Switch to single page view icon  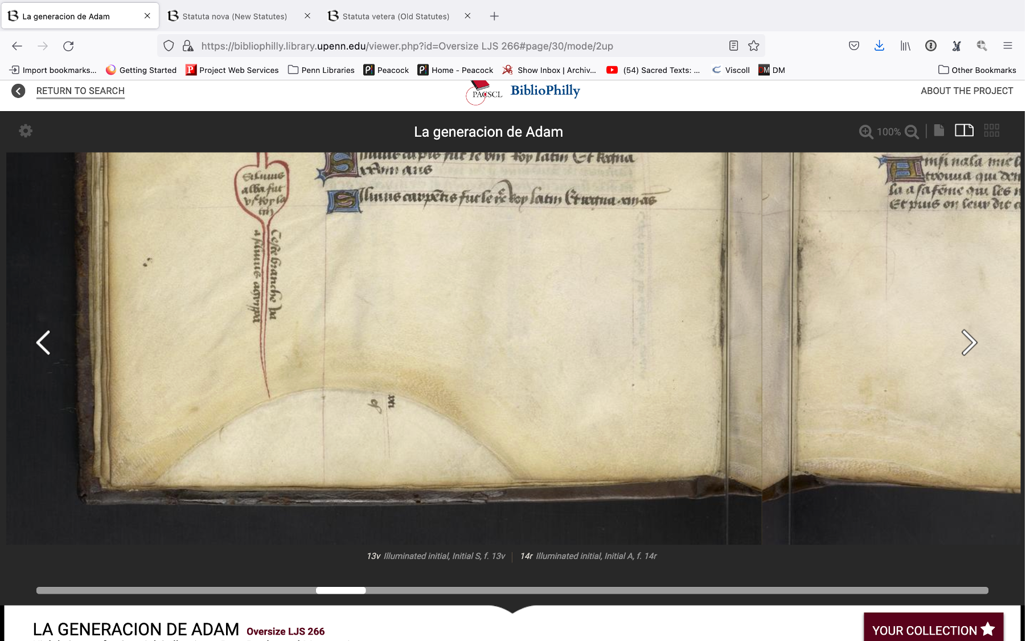(939, 130)
